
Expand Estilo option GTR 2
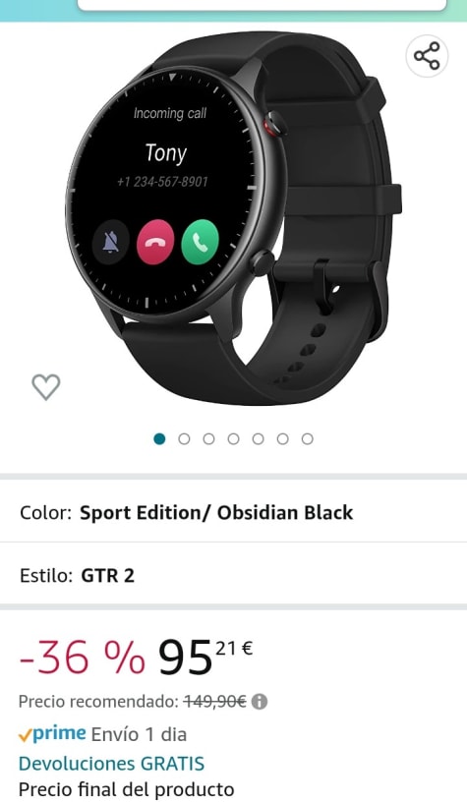tap(233, 575)
